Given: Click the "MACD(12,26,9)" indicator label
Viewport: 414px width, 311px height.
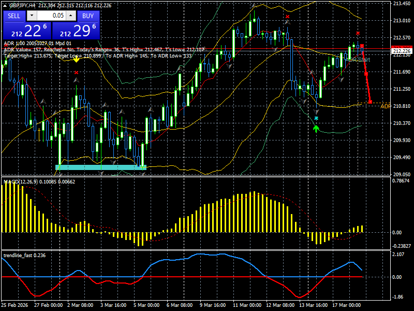Looking at the screenshot, I should pyautogui.click(x=21, y=182).
